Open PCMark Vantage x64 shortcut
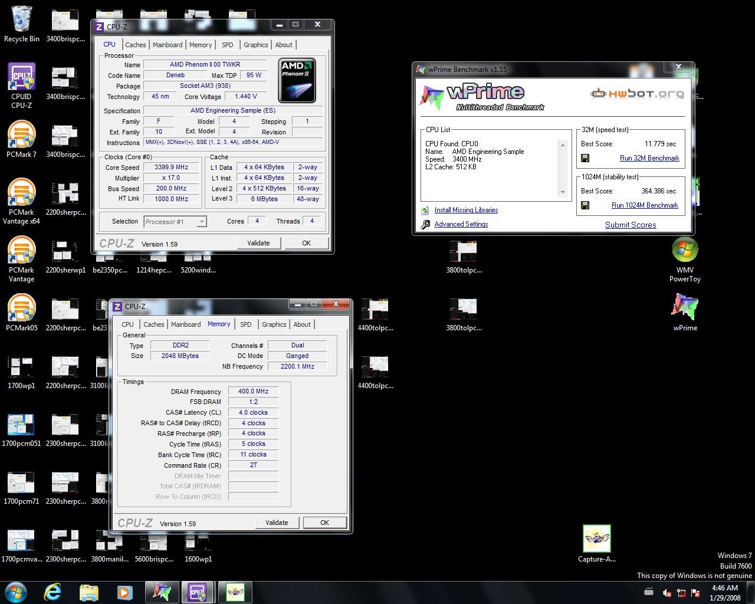This screenshot has width=755, height=604. click(21, 201)
